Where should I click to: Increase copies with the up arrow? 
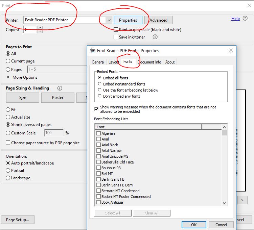point(40,28)
